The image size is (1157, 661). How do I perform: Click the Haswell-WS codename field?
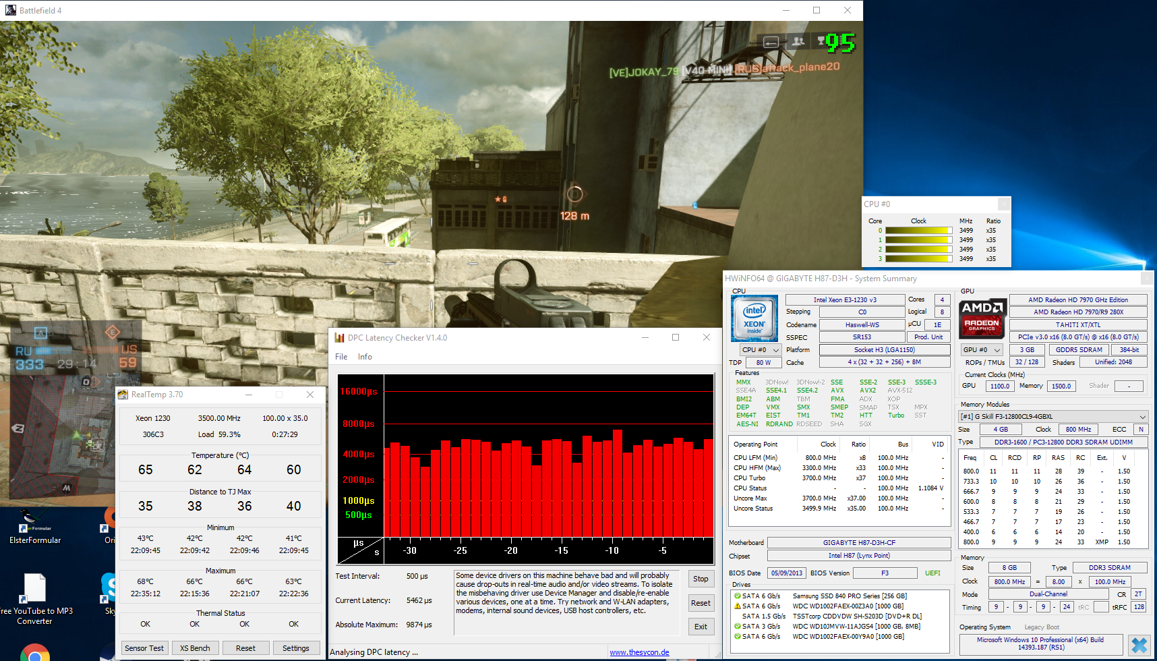[x=862, y=325]
